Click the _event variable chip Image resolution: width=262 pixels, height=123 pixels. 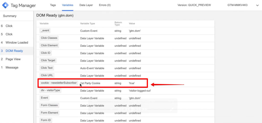[45, 30]
